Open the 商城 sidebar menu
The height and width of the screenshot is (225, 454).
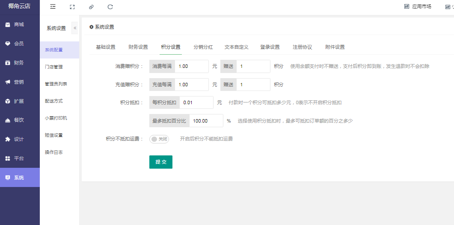pyautogui.click(x=20, y=25)
